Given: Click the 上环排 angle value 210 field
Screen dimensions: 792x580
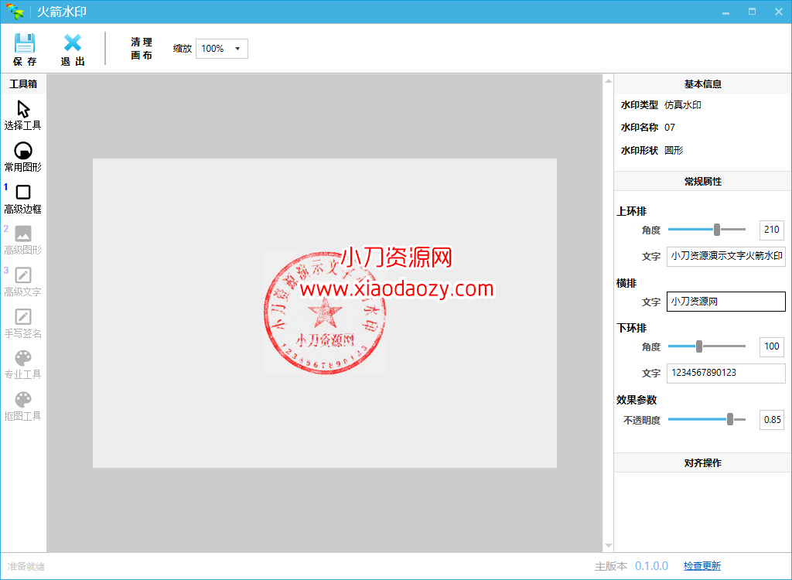Looking at the screenshot, I should pos(772,230).
